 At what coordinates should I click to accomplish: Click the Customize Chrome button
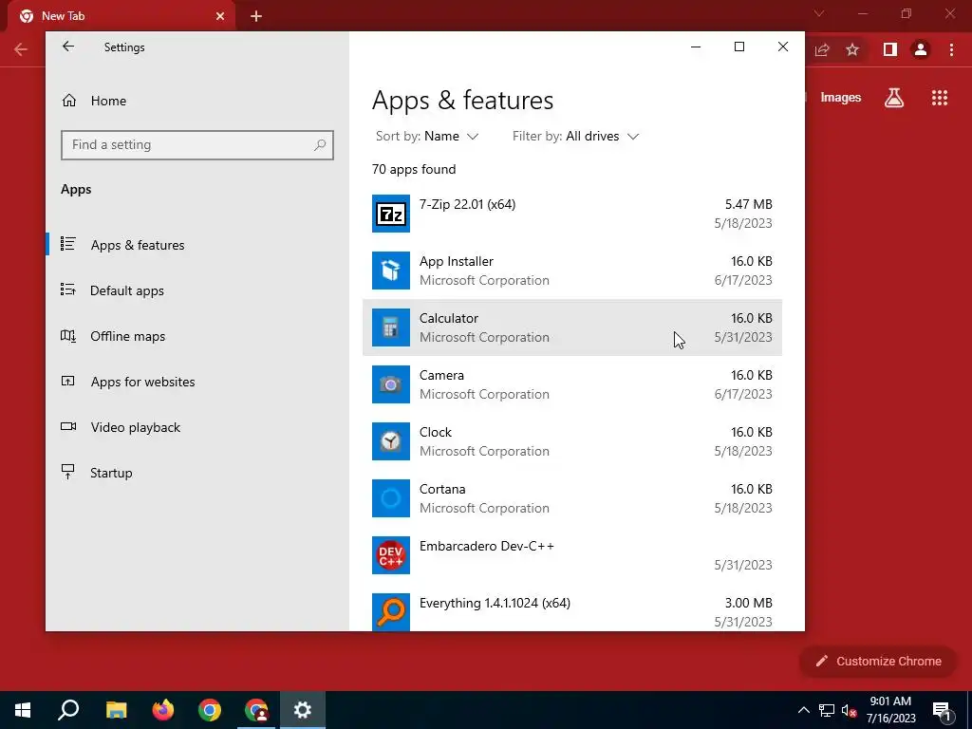[878, 662]
